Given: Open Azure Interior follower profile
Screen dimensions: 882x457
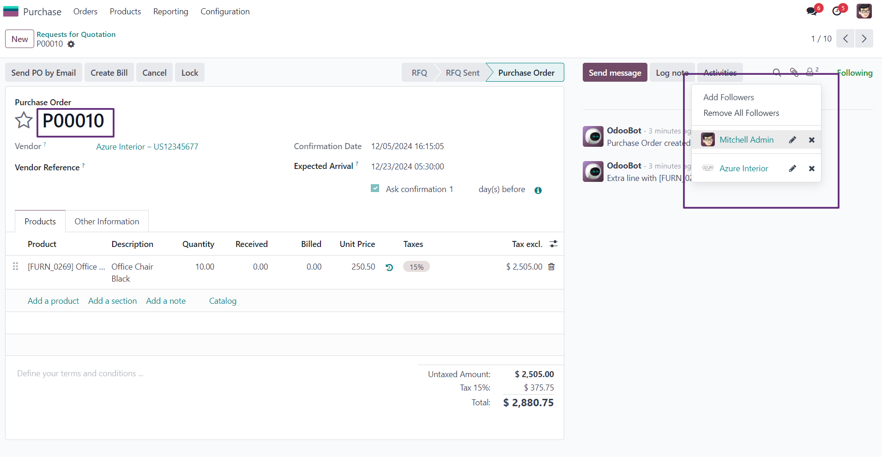Looking at the screenshot, I should coord(743,168).
